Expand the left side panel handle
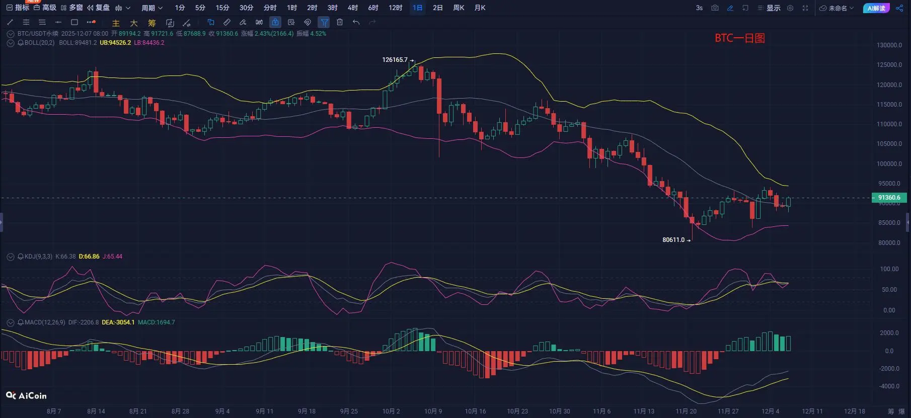This screenshot has height=418, width=911. tap(2, 222)
